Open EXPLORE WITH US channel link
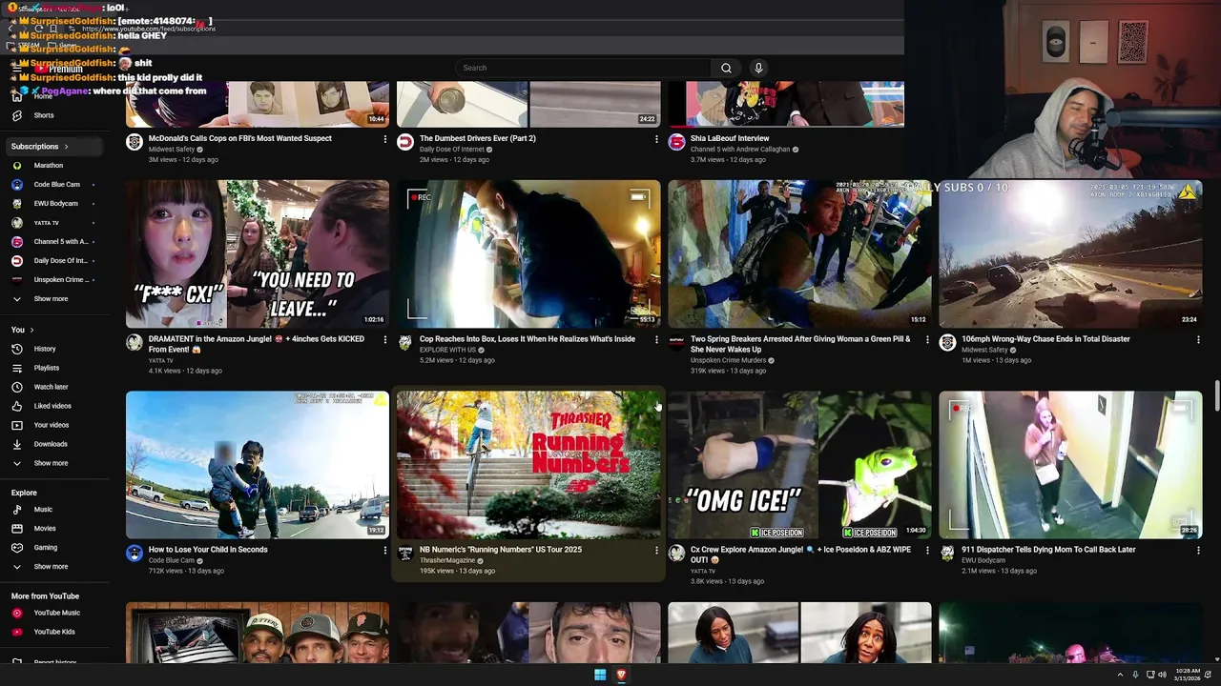This screenshot has height=686, width=1221. [x=447, y=350]
